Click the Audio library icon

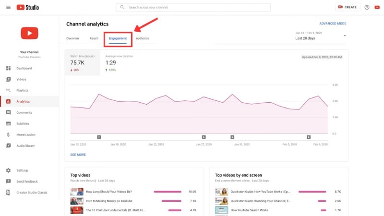pyautogui.click(x=8, y=145)
